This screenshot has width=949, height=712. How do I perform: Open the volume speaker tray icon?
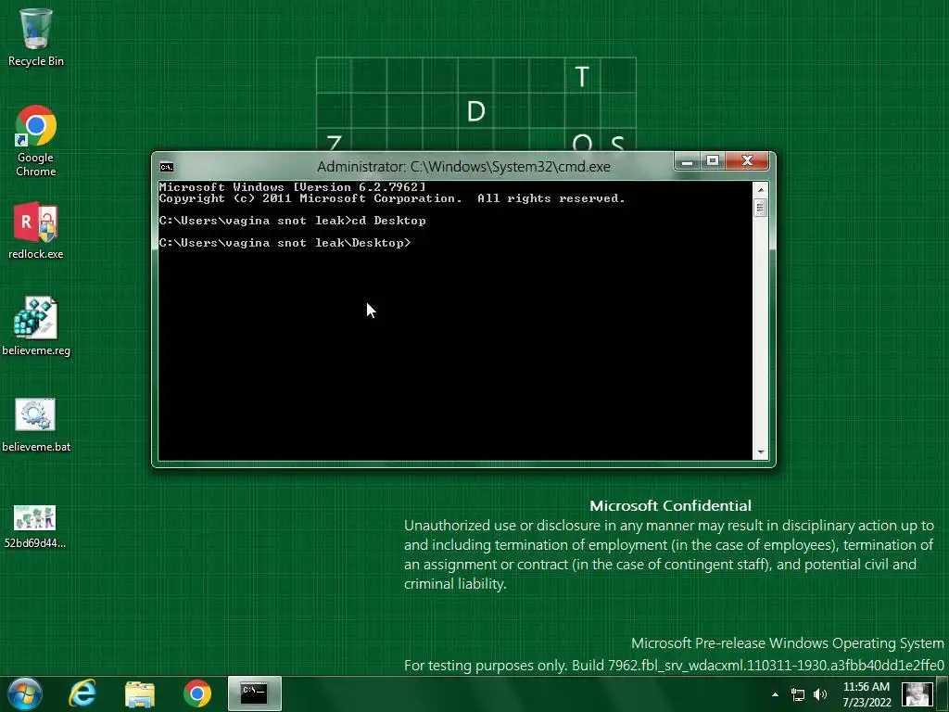820,694
